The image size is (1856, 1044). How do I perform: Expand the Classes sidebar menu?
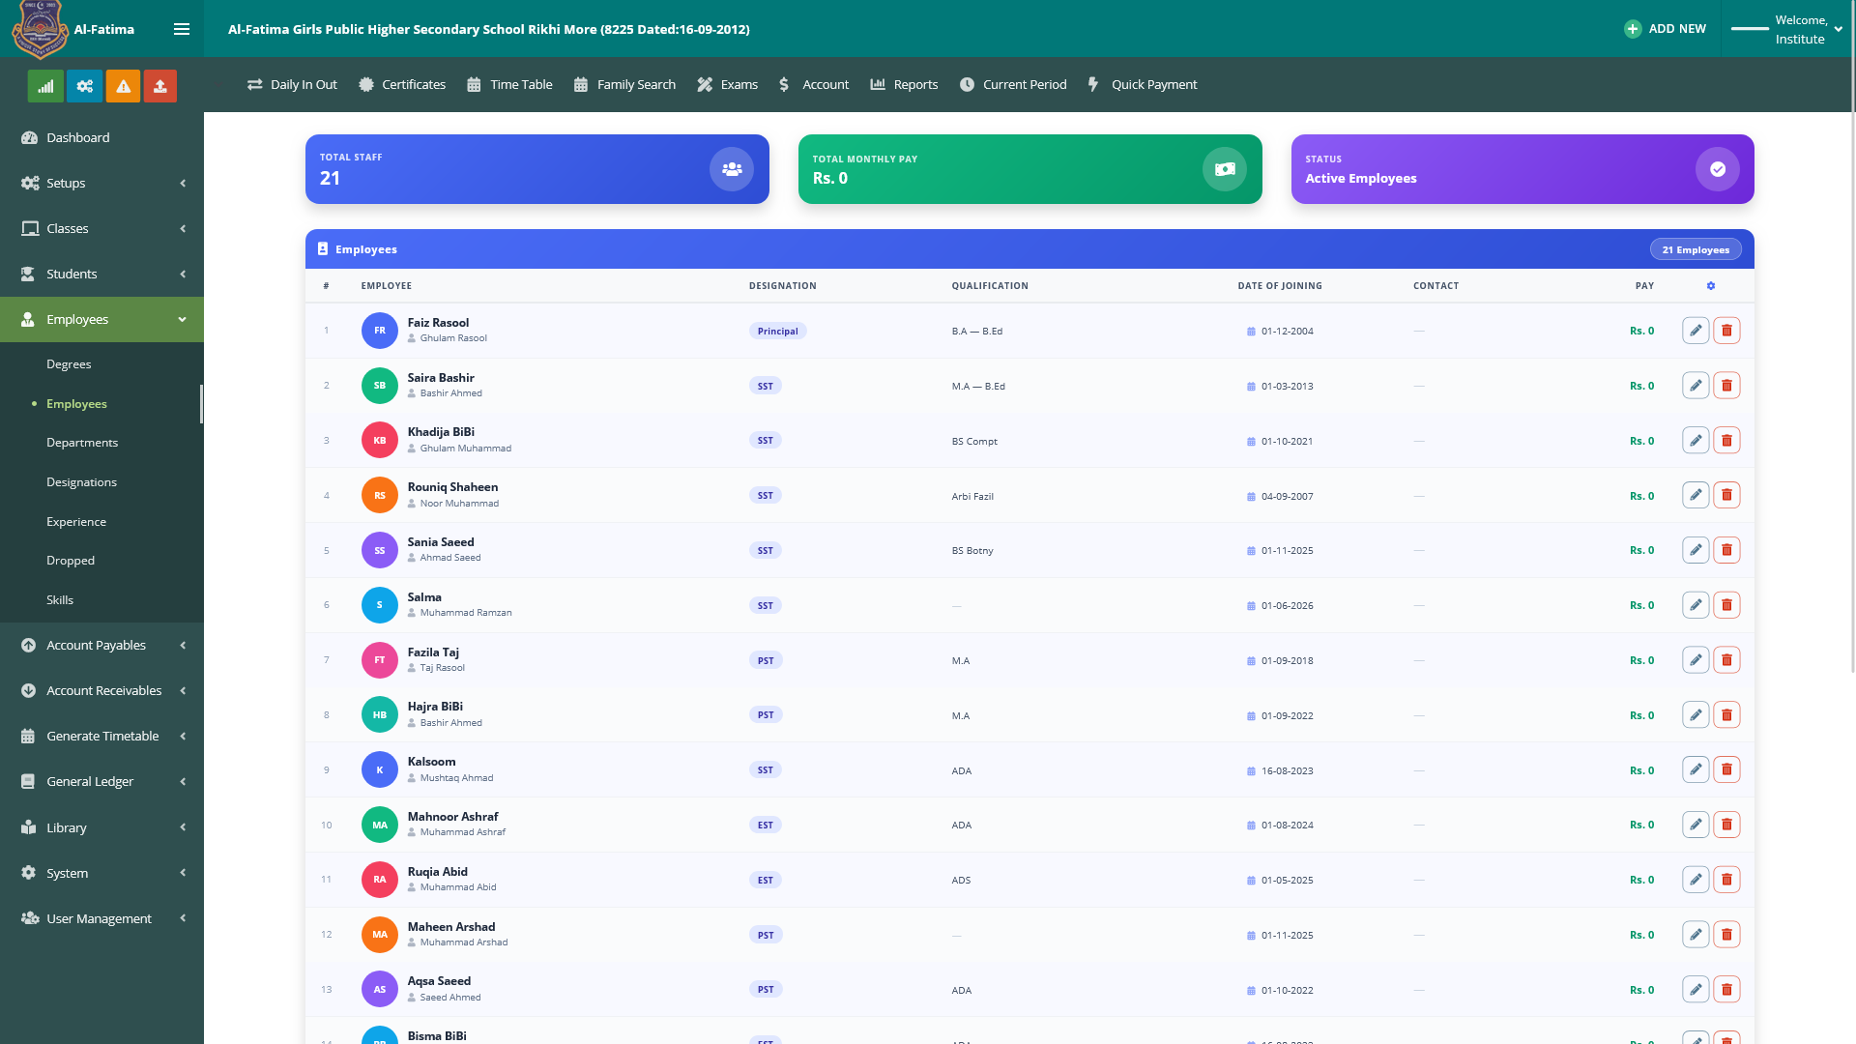(x=101, y=228)
